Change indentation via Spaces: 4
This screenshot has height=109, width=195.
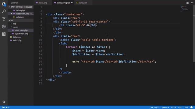click(x=165, y=107)
